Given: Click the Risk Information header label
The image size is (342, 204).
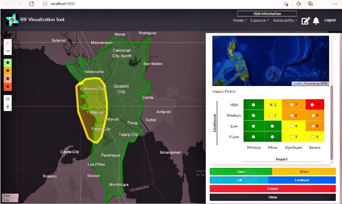Looking at the screenshot, I should 267,13.
